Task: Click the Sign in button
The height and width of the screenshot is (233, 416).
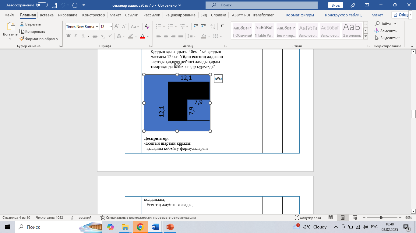Action: [x=335, y=5]
